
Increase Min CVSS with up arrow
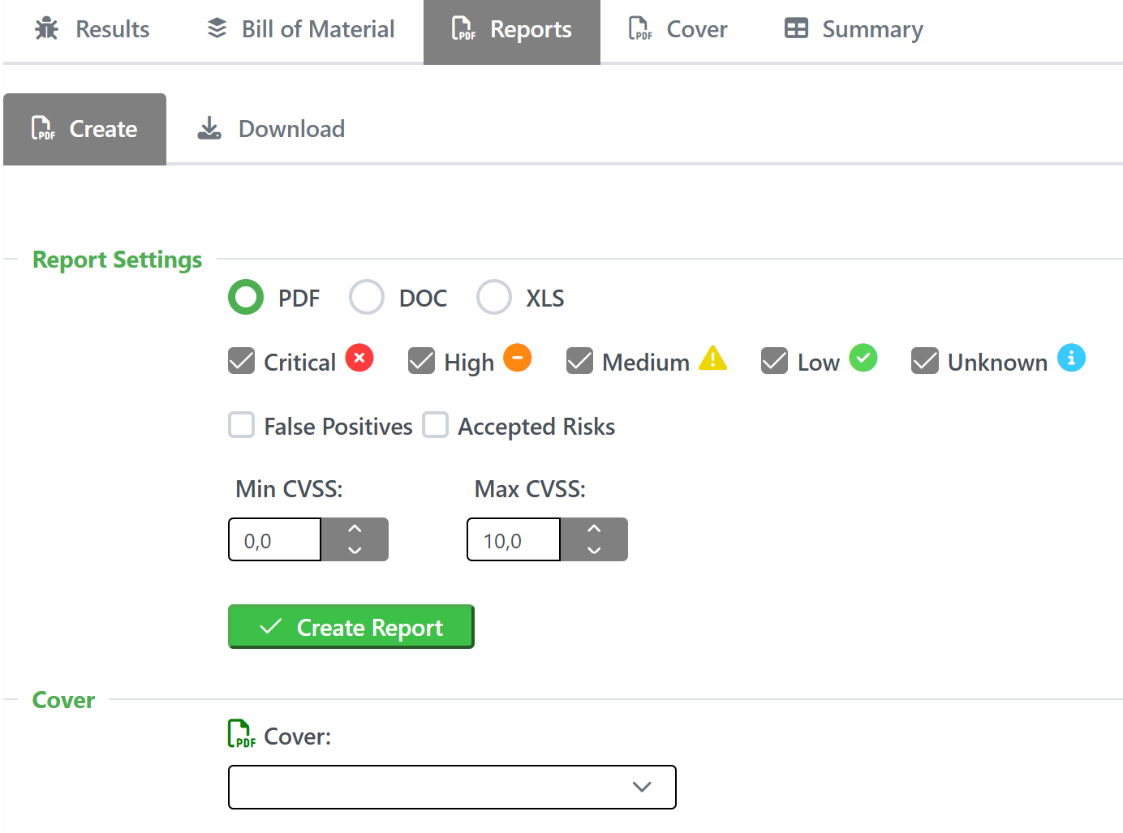coord(355,528)
